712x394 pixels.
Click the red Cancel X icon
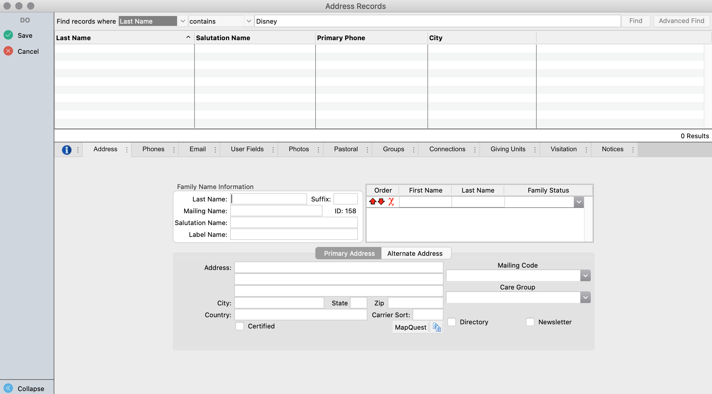8,51
